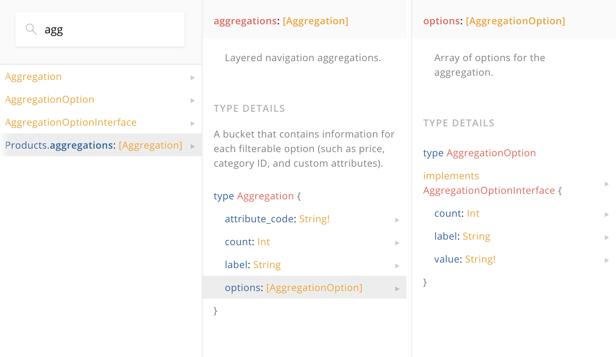
Task: Expand arrow on options: [AggregationOption] row
Action: (397, 289)
